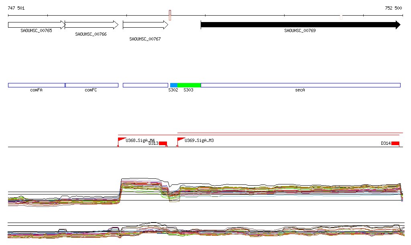411x245 pixels.
Task: Select the D314 red terminator block
Action: [395, 144]
